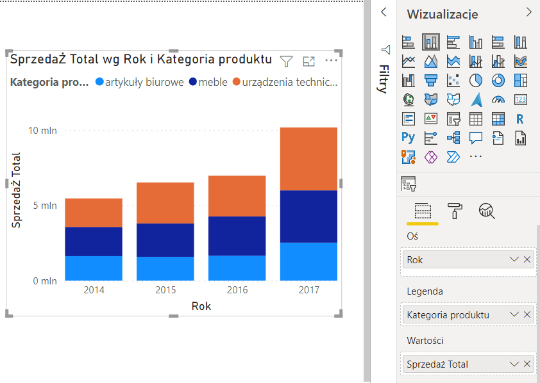540x383 pixels.
Task: Click the filter icon in the chart header
Action: (287, 61)
